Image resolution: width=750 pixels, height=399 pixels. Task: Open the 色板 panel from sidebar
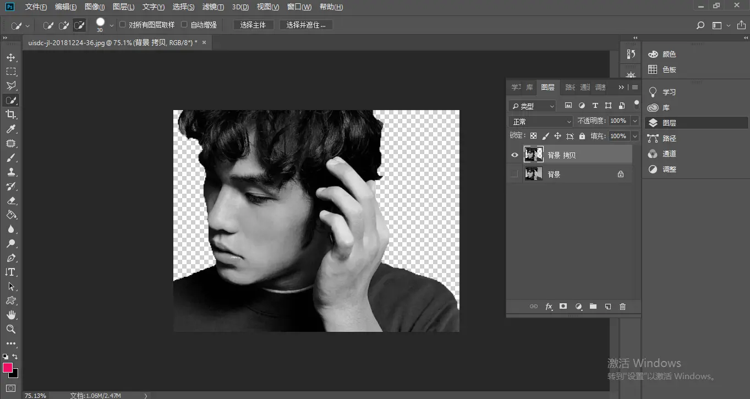(x=661, y=70)
